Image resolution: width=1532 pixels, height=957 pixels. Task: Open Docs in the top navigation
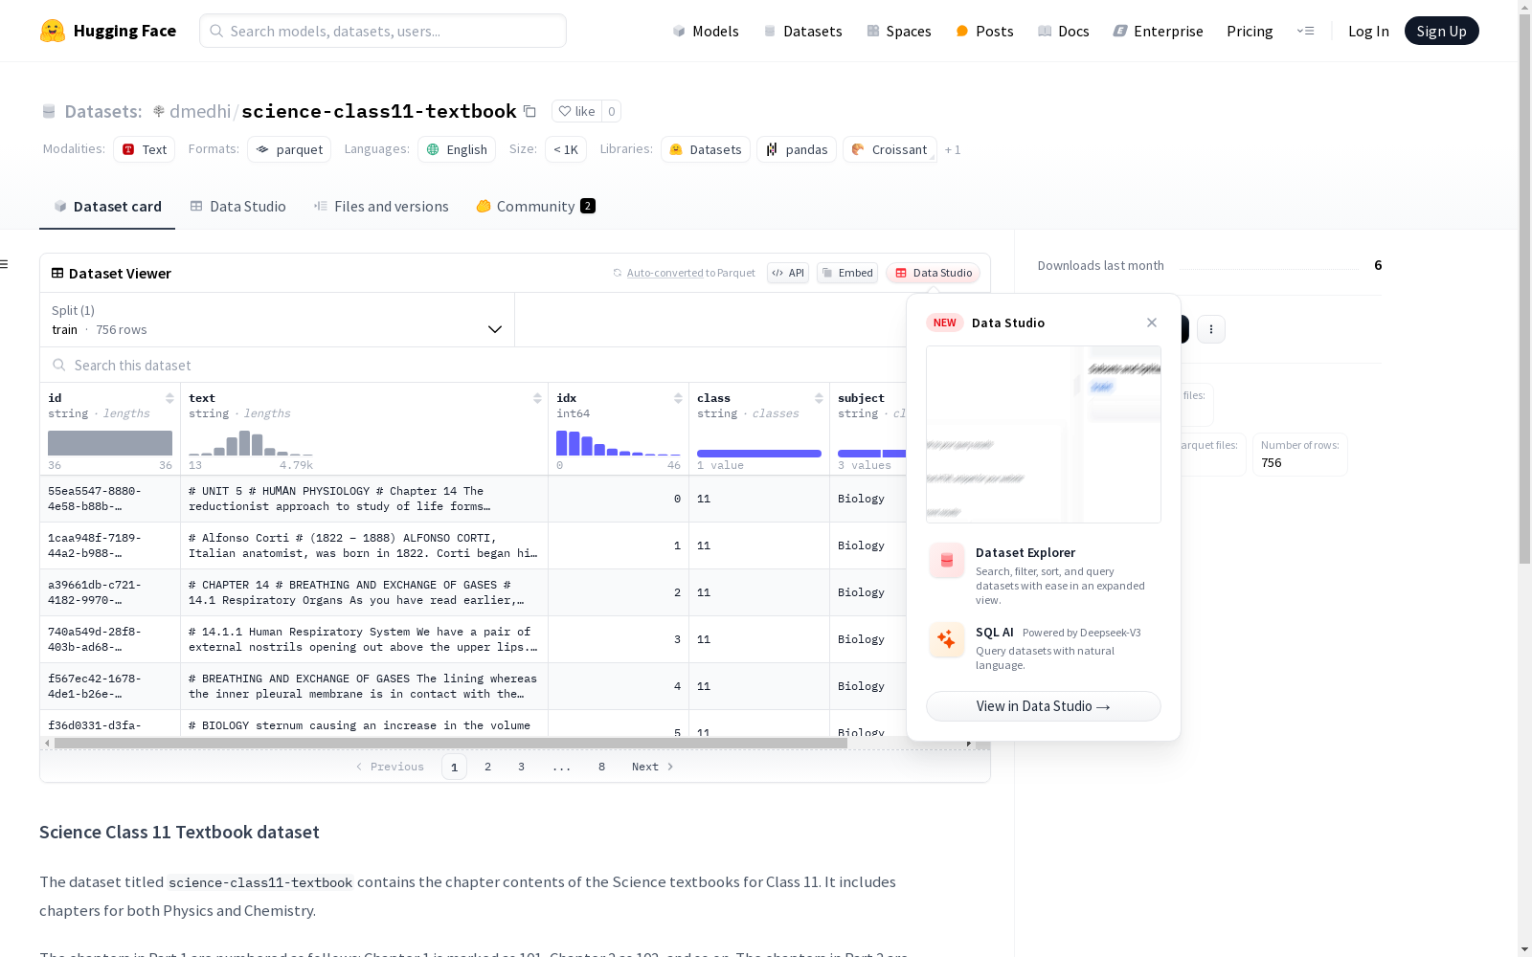pyautogui.click(x=1064, y=31)
